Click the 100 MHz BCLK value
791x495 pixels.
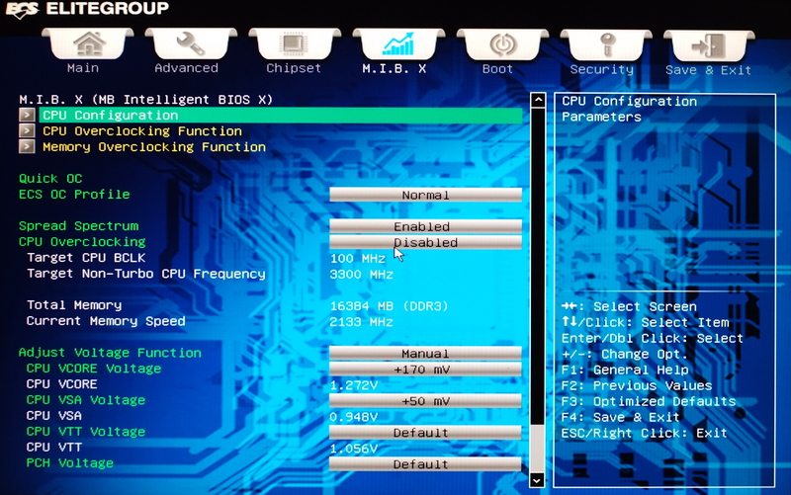point(358,259)
